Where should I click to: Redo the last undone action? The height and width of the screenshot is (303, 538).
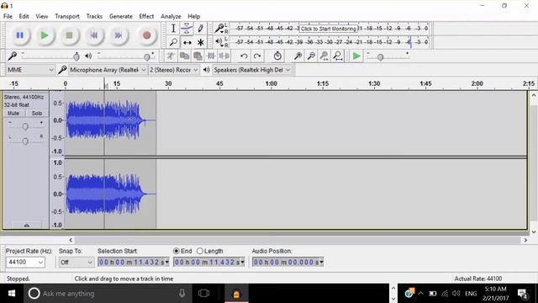257,56
